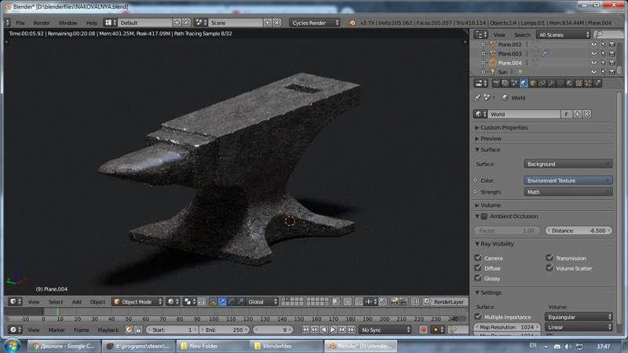Open the Material properties tab

click(570, 83)
